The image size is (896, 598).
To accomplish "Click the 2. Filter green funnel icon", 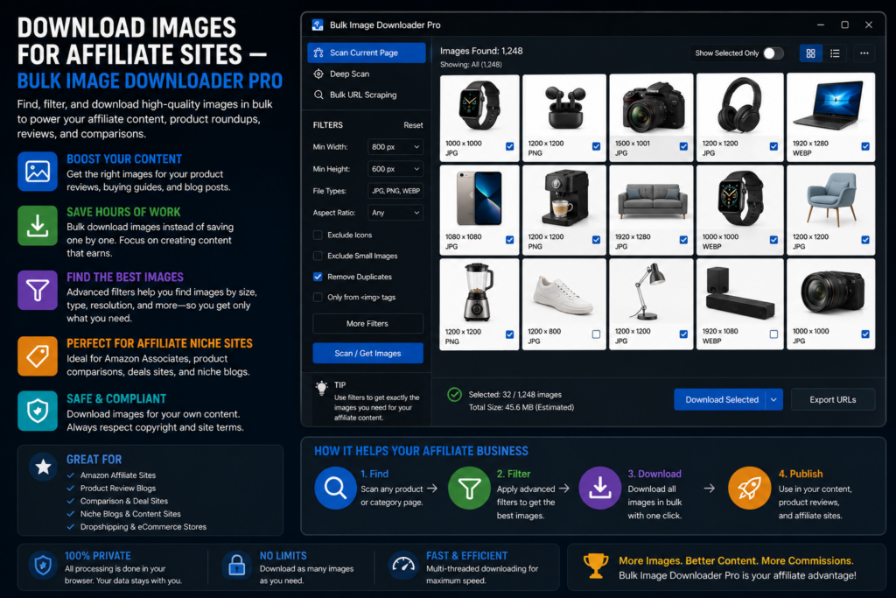I will [469, 489].
